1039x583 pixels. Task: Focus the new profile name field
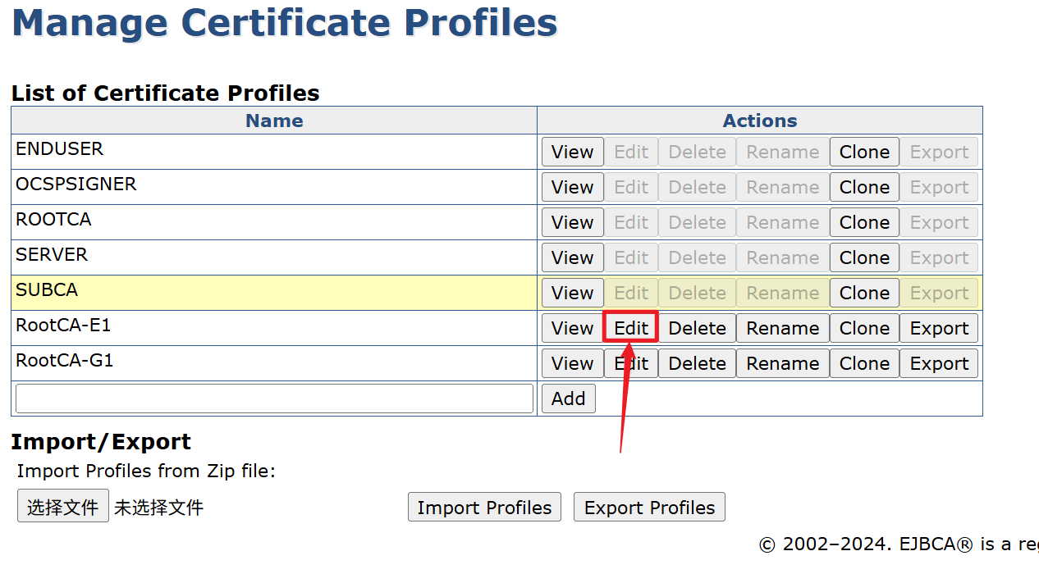(274, 399)
